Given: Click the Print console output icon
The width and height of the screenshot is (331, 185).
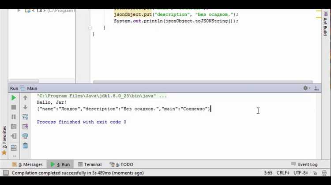Looking at the screenshot, I should pyautogui.click(x=25, y=136).
